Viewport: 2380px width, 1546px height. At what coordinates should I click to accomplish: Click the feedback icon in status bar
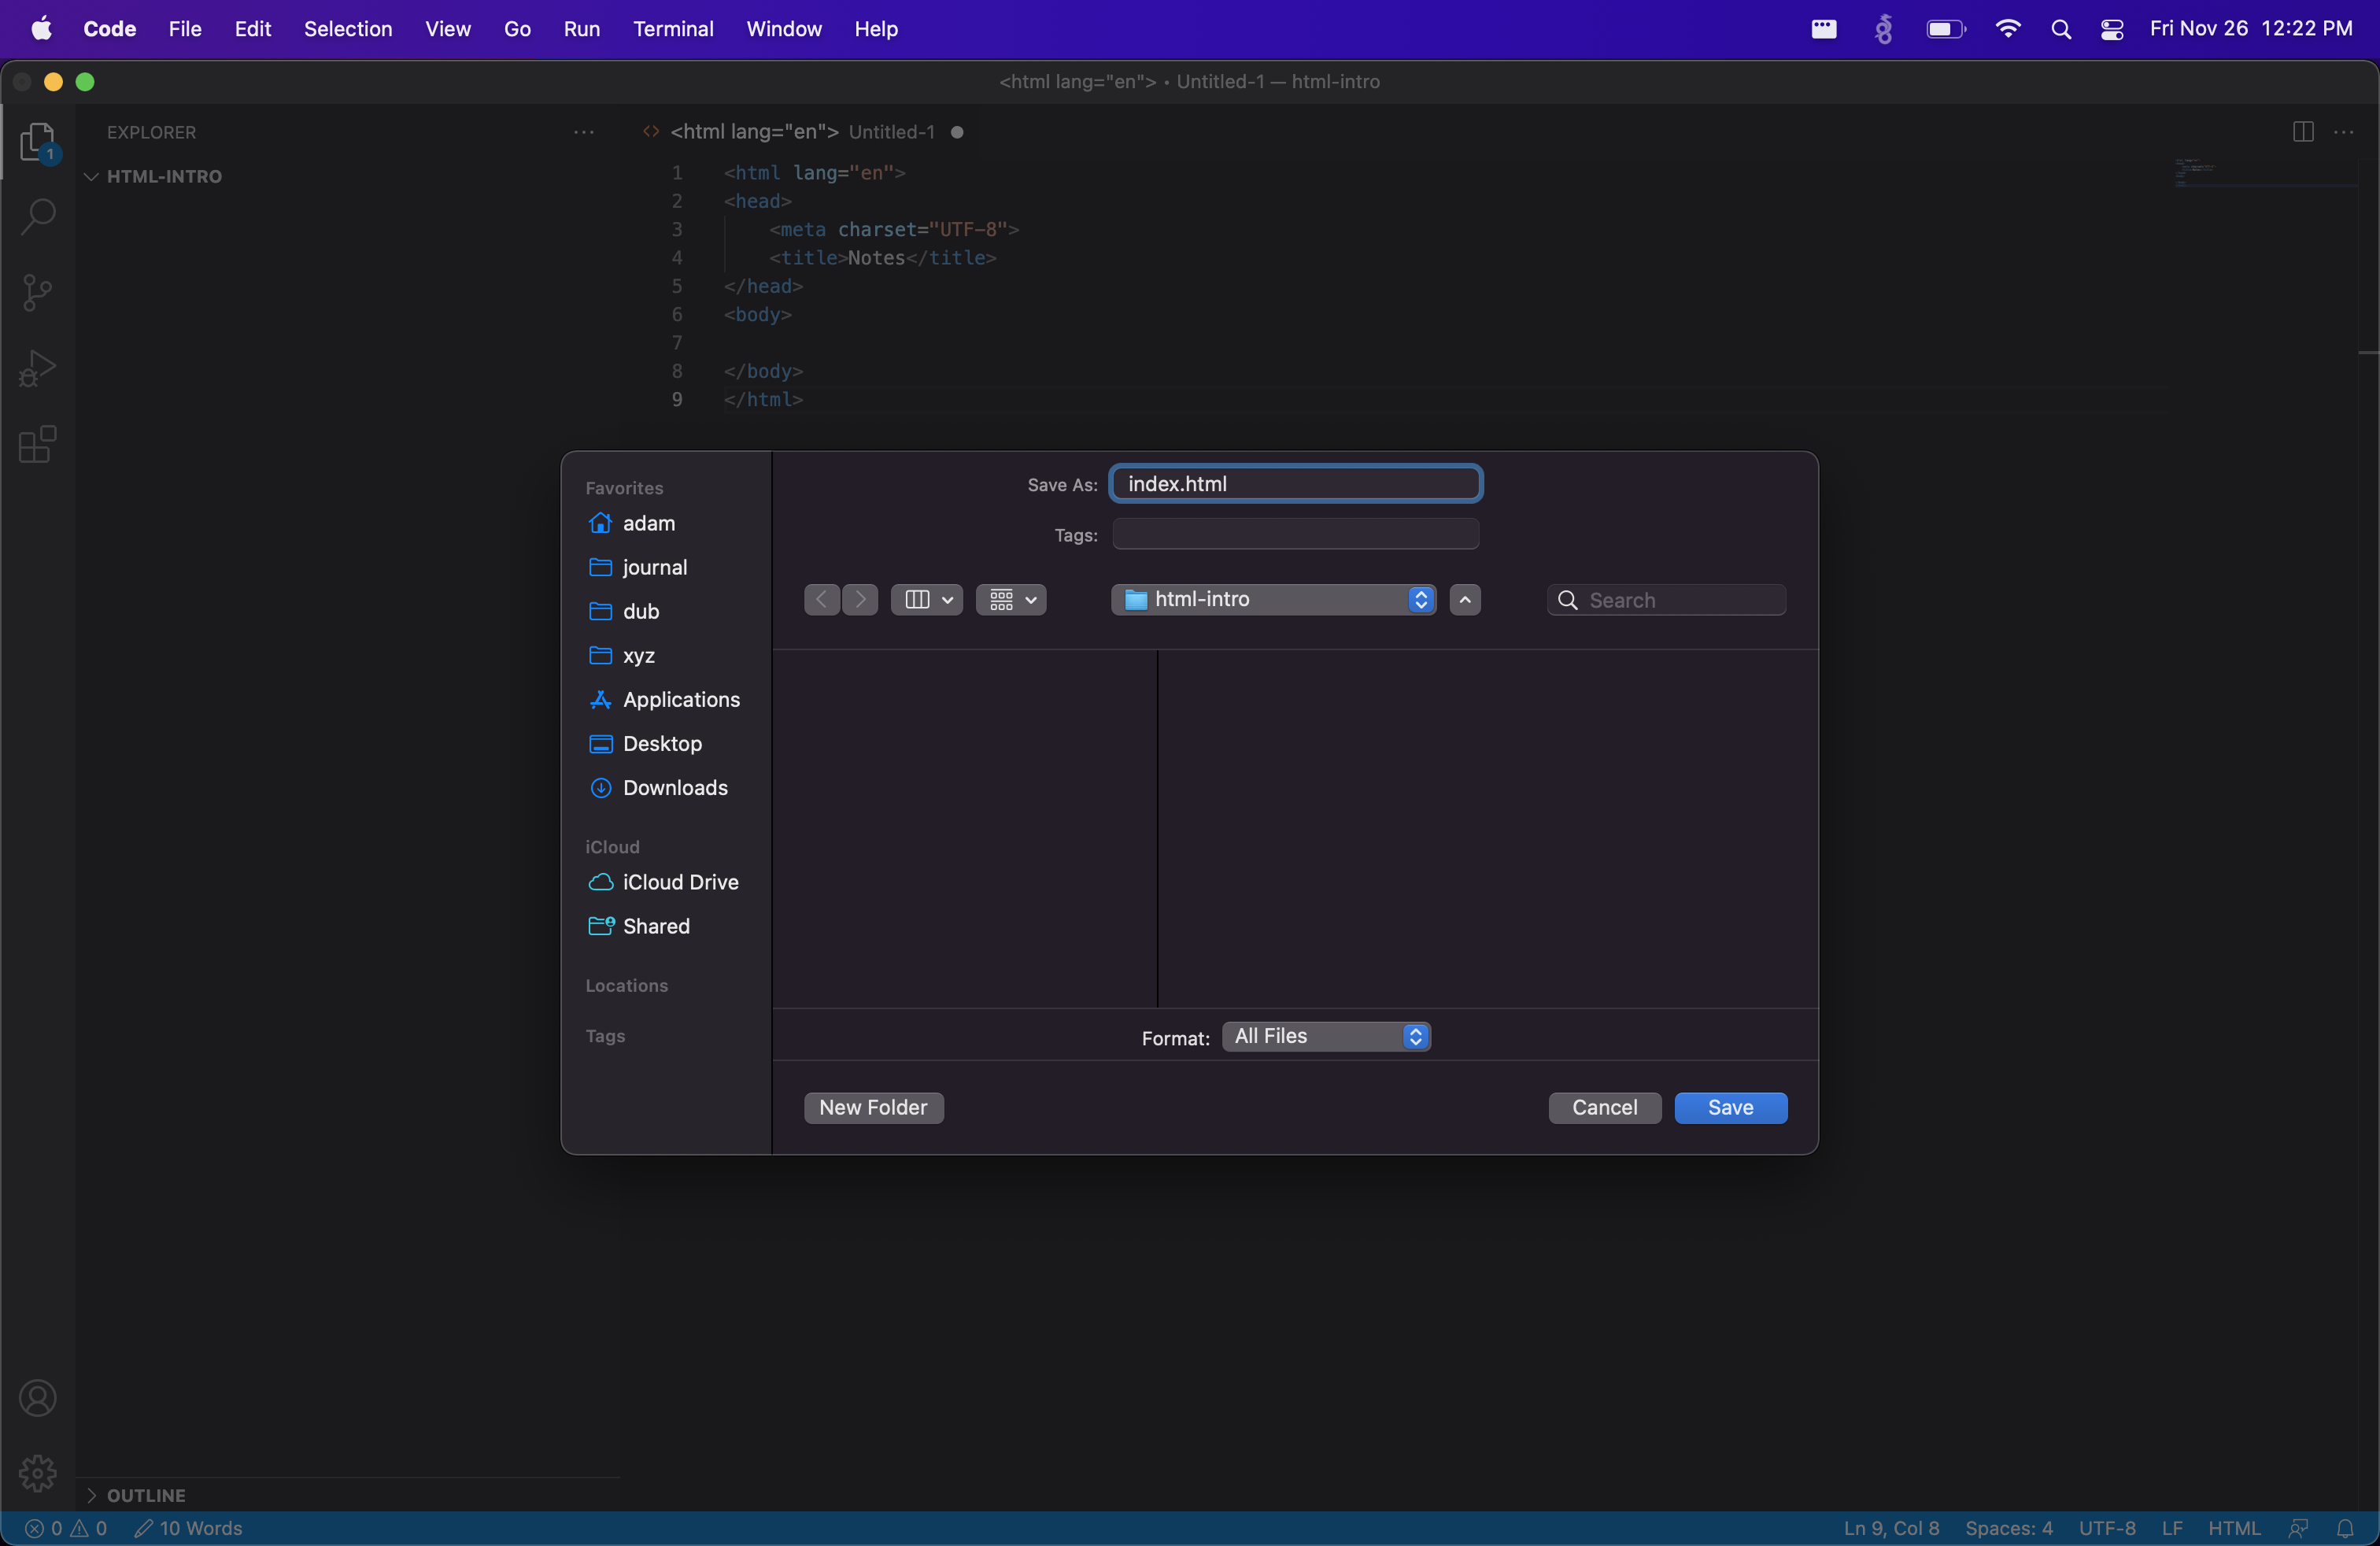click(2298, 1528)
